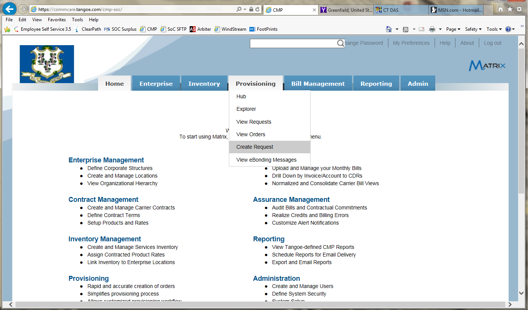Open the My Preferences link
The width and height of the screenshot is (528, 310).
tap(411, 43)
